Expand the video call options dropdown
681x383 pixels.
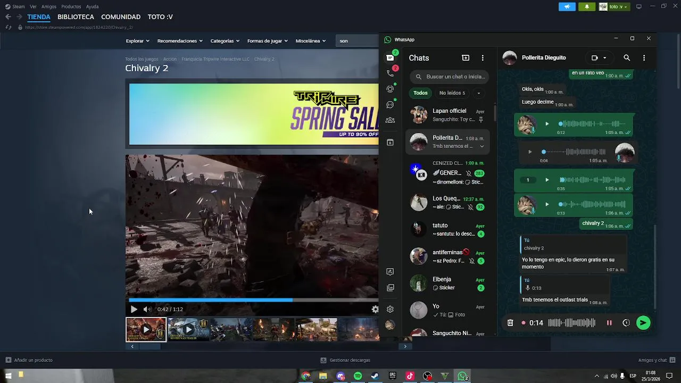(604, 58)
